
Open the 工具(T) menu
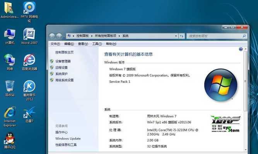97,44
